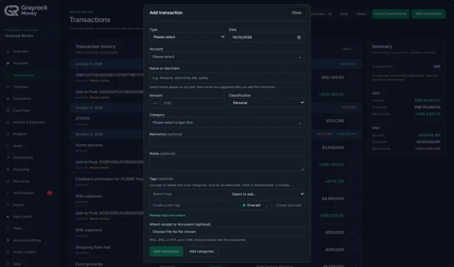Click the Notifications red badge
This screenshot has height=267, width=454.
point(50,193)
